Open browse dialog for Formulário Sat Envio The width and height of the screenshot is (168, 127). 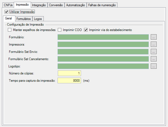[x=153, y=52]
